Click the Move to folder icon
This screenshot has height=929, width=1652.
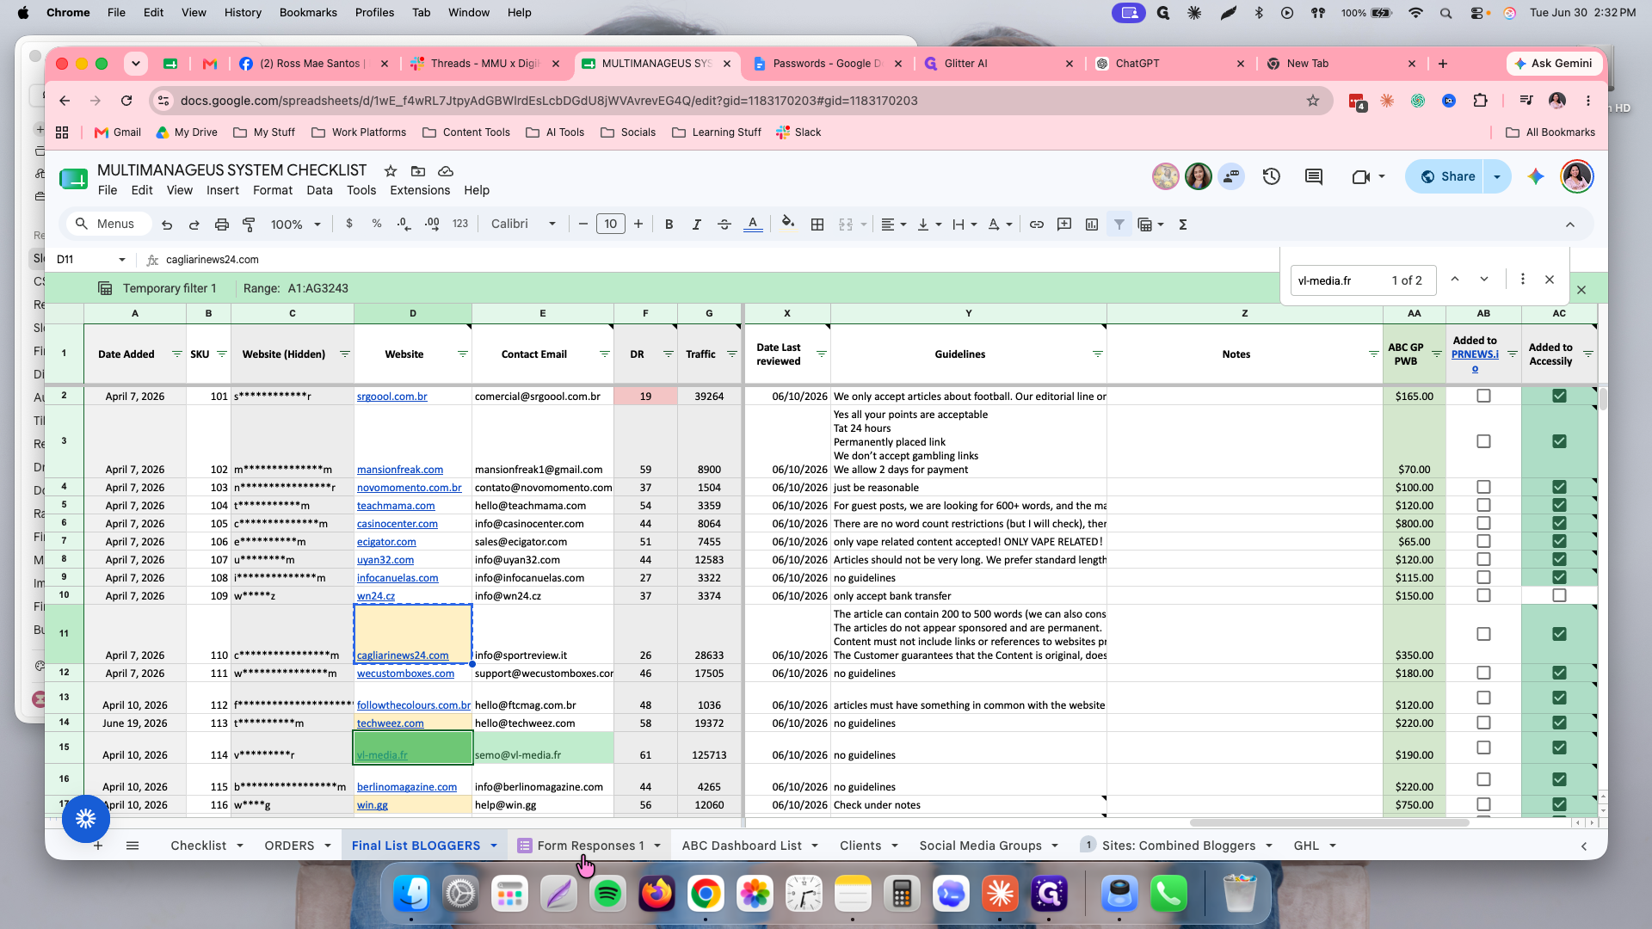pyautogui.click(x=418, y=171)
